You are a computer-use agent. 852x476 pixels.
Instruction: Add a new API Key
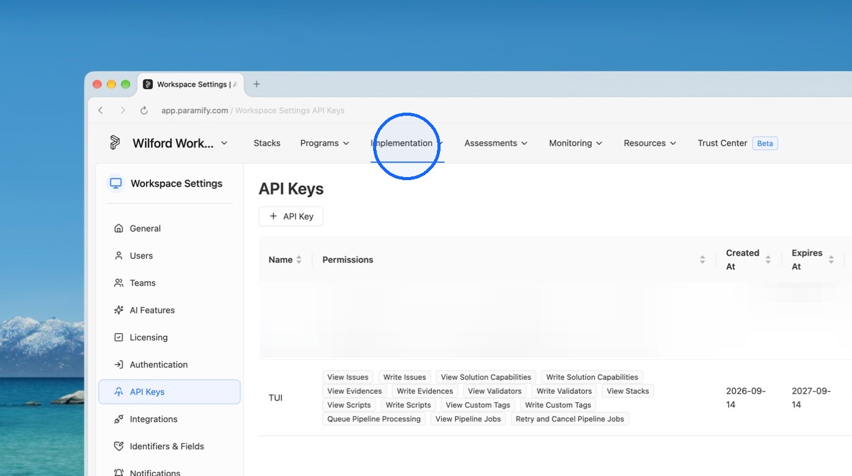(x=291, y=217)
